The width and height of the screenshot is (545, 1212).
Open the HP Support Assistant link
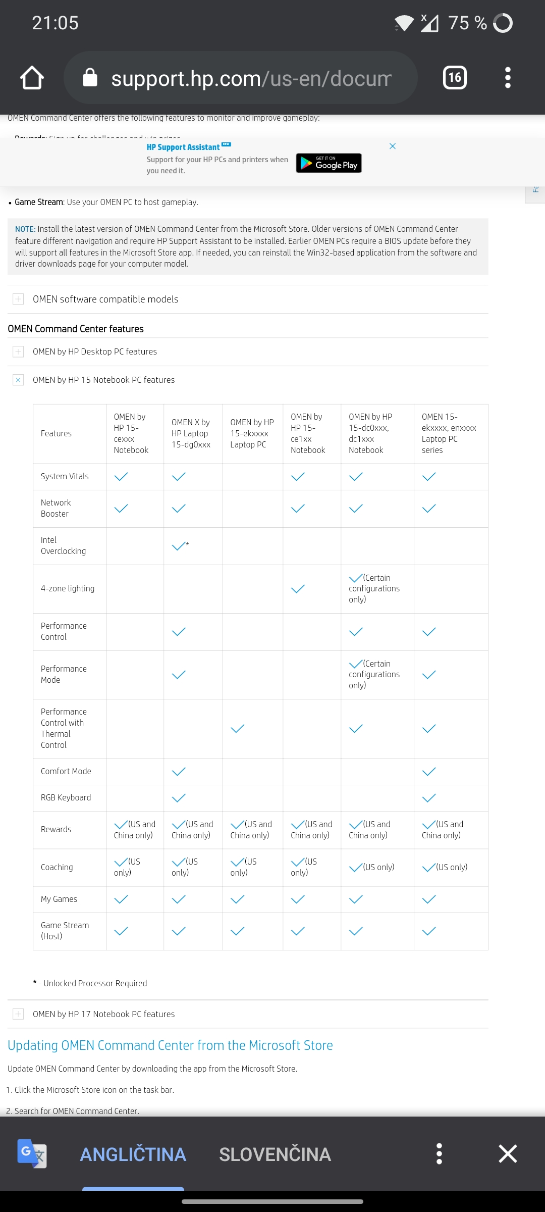point(183,147)
